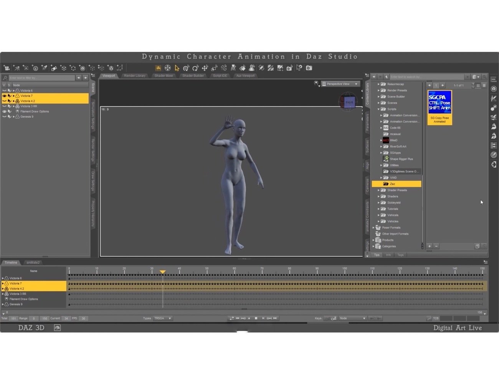Show Genesis 9 by clicking its closed eye
Viewport: 499px width, 384px height.
point(5,116)
